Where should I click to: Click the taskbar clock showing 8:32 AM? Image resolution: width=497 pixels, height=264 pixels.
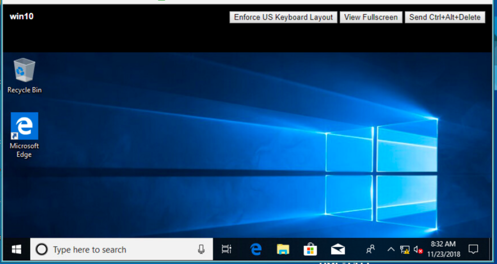point(443,249)
